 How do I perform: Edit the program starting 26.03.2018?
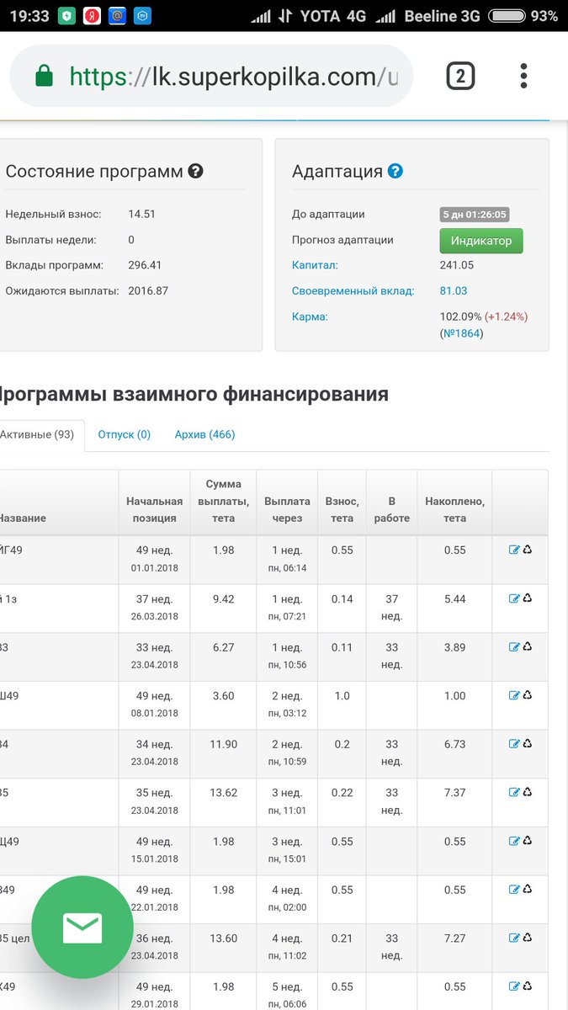coord(514,599)
